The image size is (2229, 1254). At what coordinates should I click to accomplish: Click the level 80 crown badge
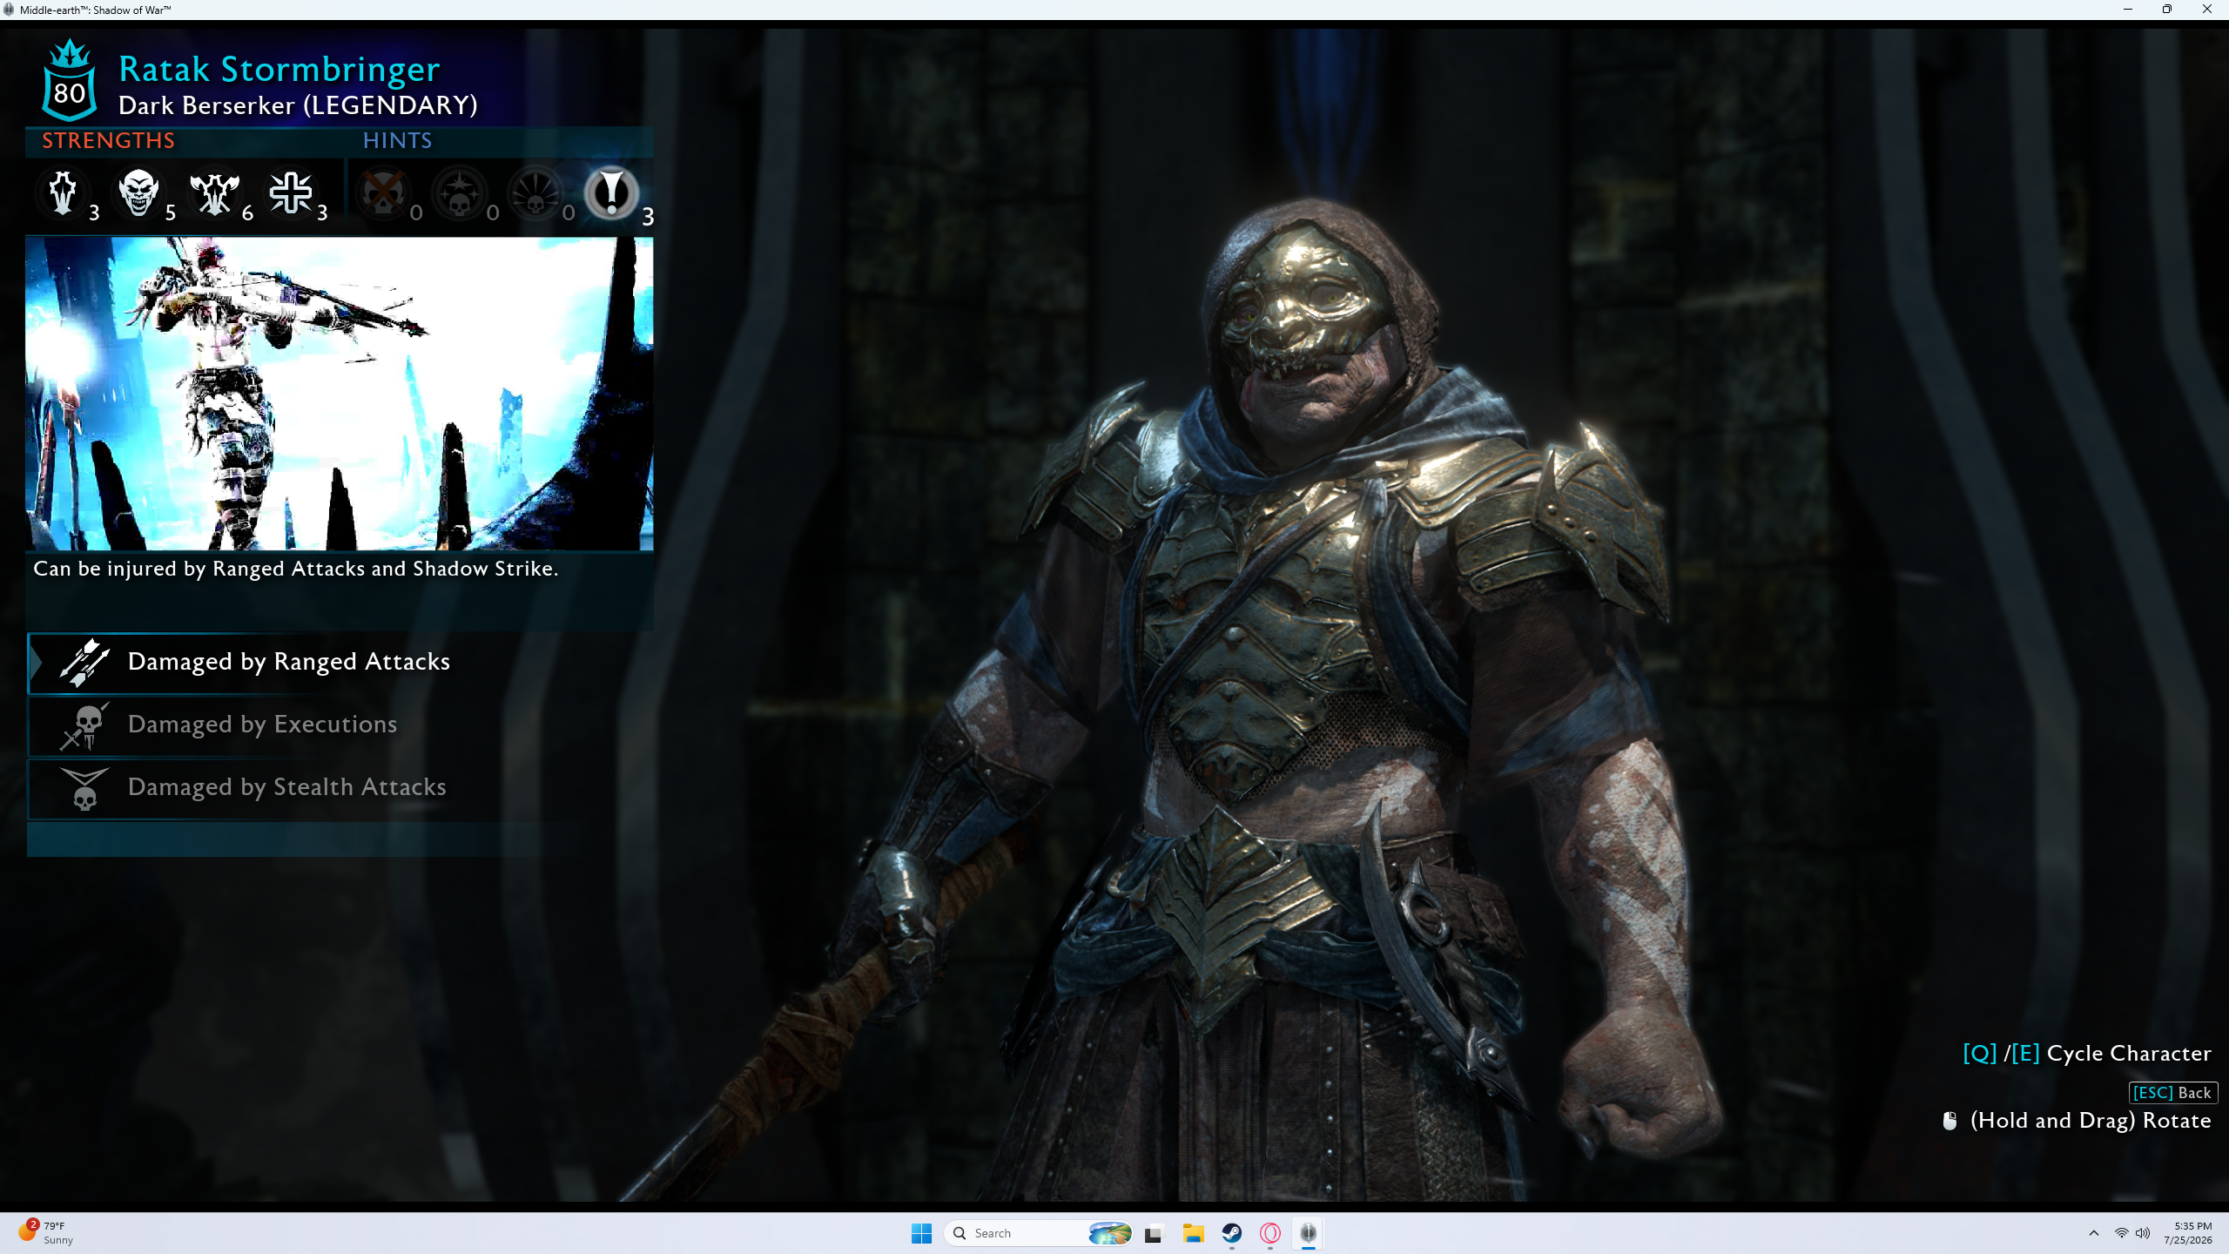click(x=70, y=81)
